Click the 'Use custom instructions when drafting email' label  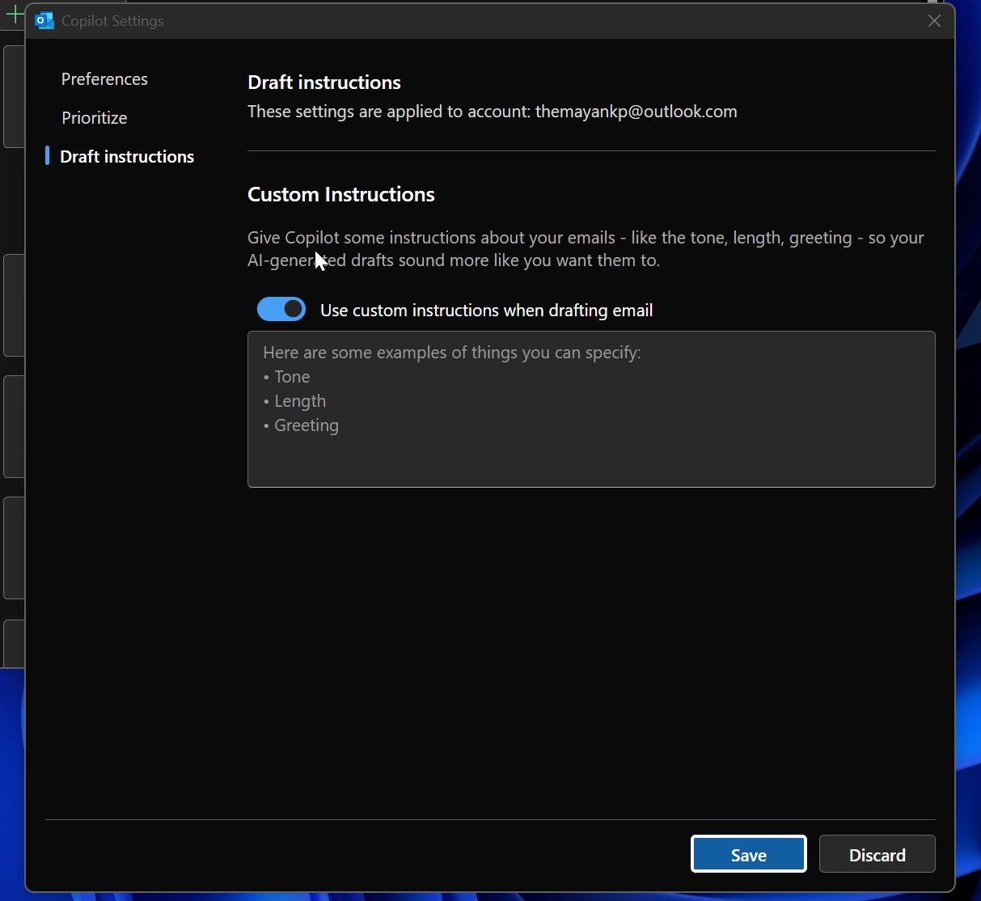(487, 311)
